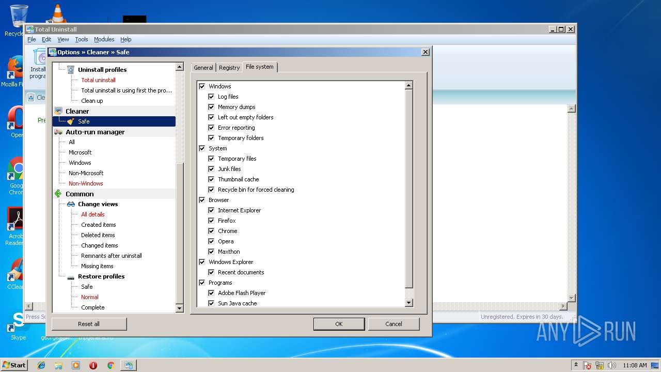Image resolution: width=661 pixels, height=372 pixels.
Task: Select All details under Change views
Action: coord(93,214)
